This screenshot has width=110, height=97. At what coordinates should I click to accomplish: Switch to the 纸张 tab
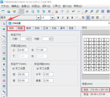click(12, 28)
